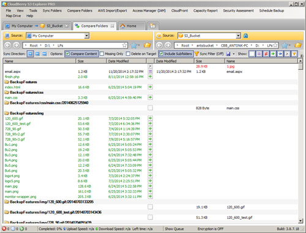This screenshot has width=306, height=233.
Task: Tick the checkbox in the 828 Byte main.css row
Action: (x=150, y=108)
